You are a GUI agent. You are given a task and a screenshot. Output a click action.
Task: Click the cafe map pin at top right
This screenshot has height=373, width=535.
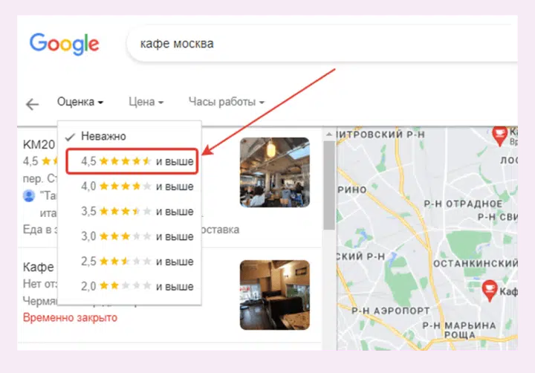coord(499,136)
